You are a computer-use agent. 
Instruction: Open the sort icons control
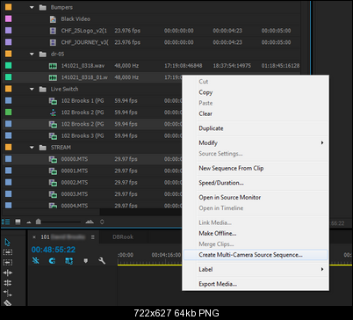point(102,222)
